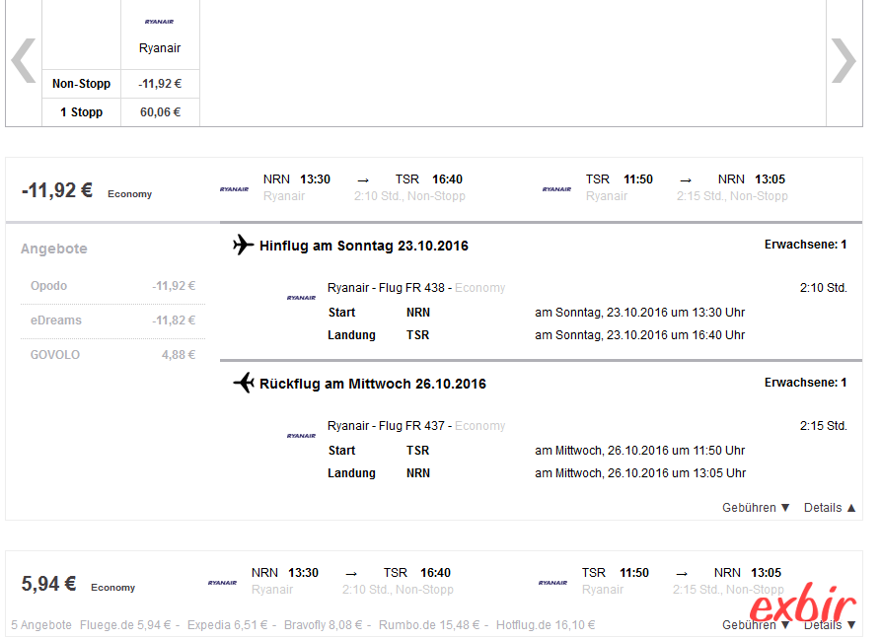
Task: Click the Ryanair logo in airline matrix
Action: [x=160, y=22]
